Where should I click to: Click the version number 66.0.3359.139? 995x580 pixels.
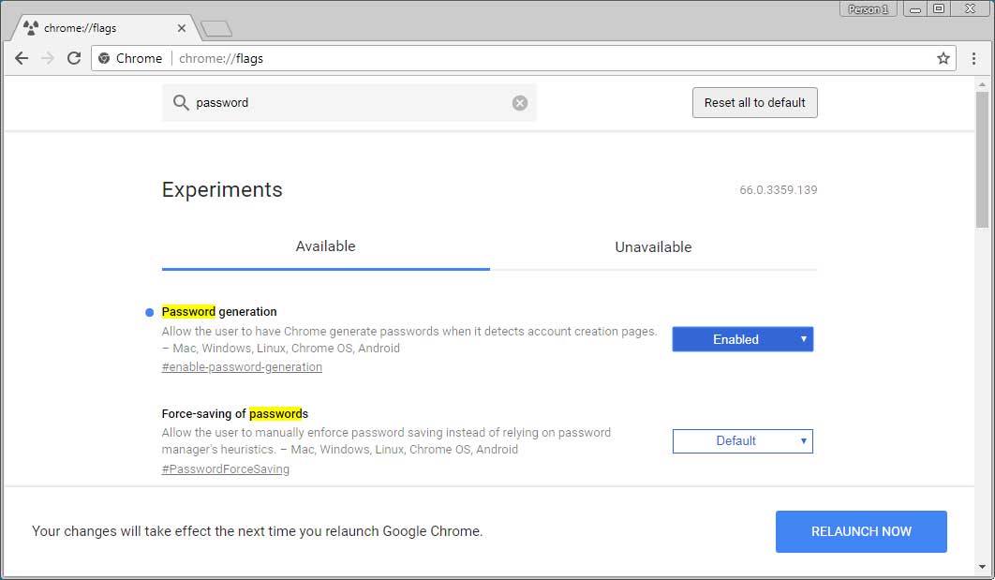[778, 189]
